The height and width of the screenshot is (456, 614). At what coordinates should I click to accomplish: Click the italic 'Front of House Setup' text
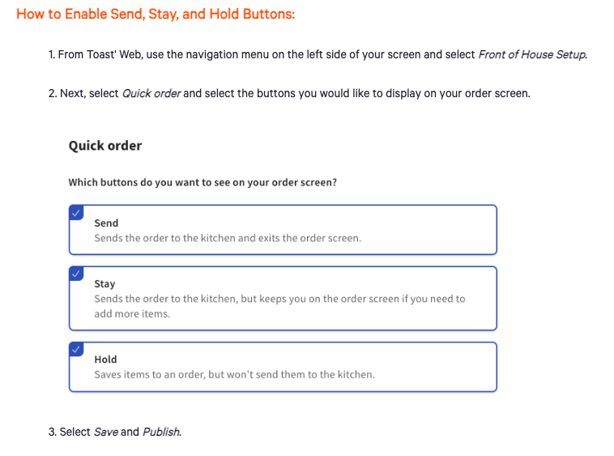[x=532, y=55]
